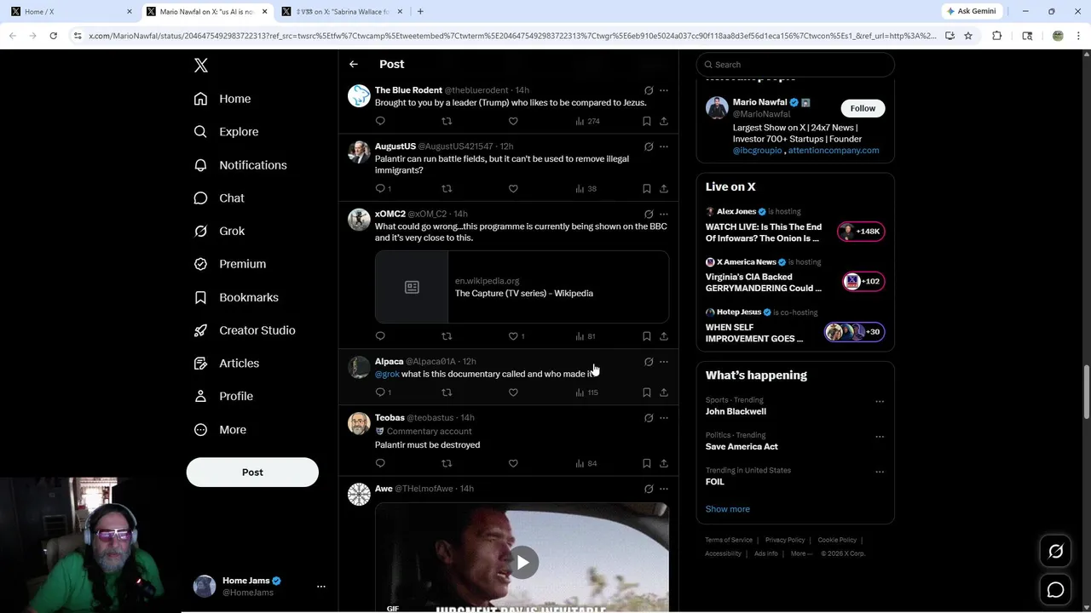Open account menu next to Home Jams

321,587
